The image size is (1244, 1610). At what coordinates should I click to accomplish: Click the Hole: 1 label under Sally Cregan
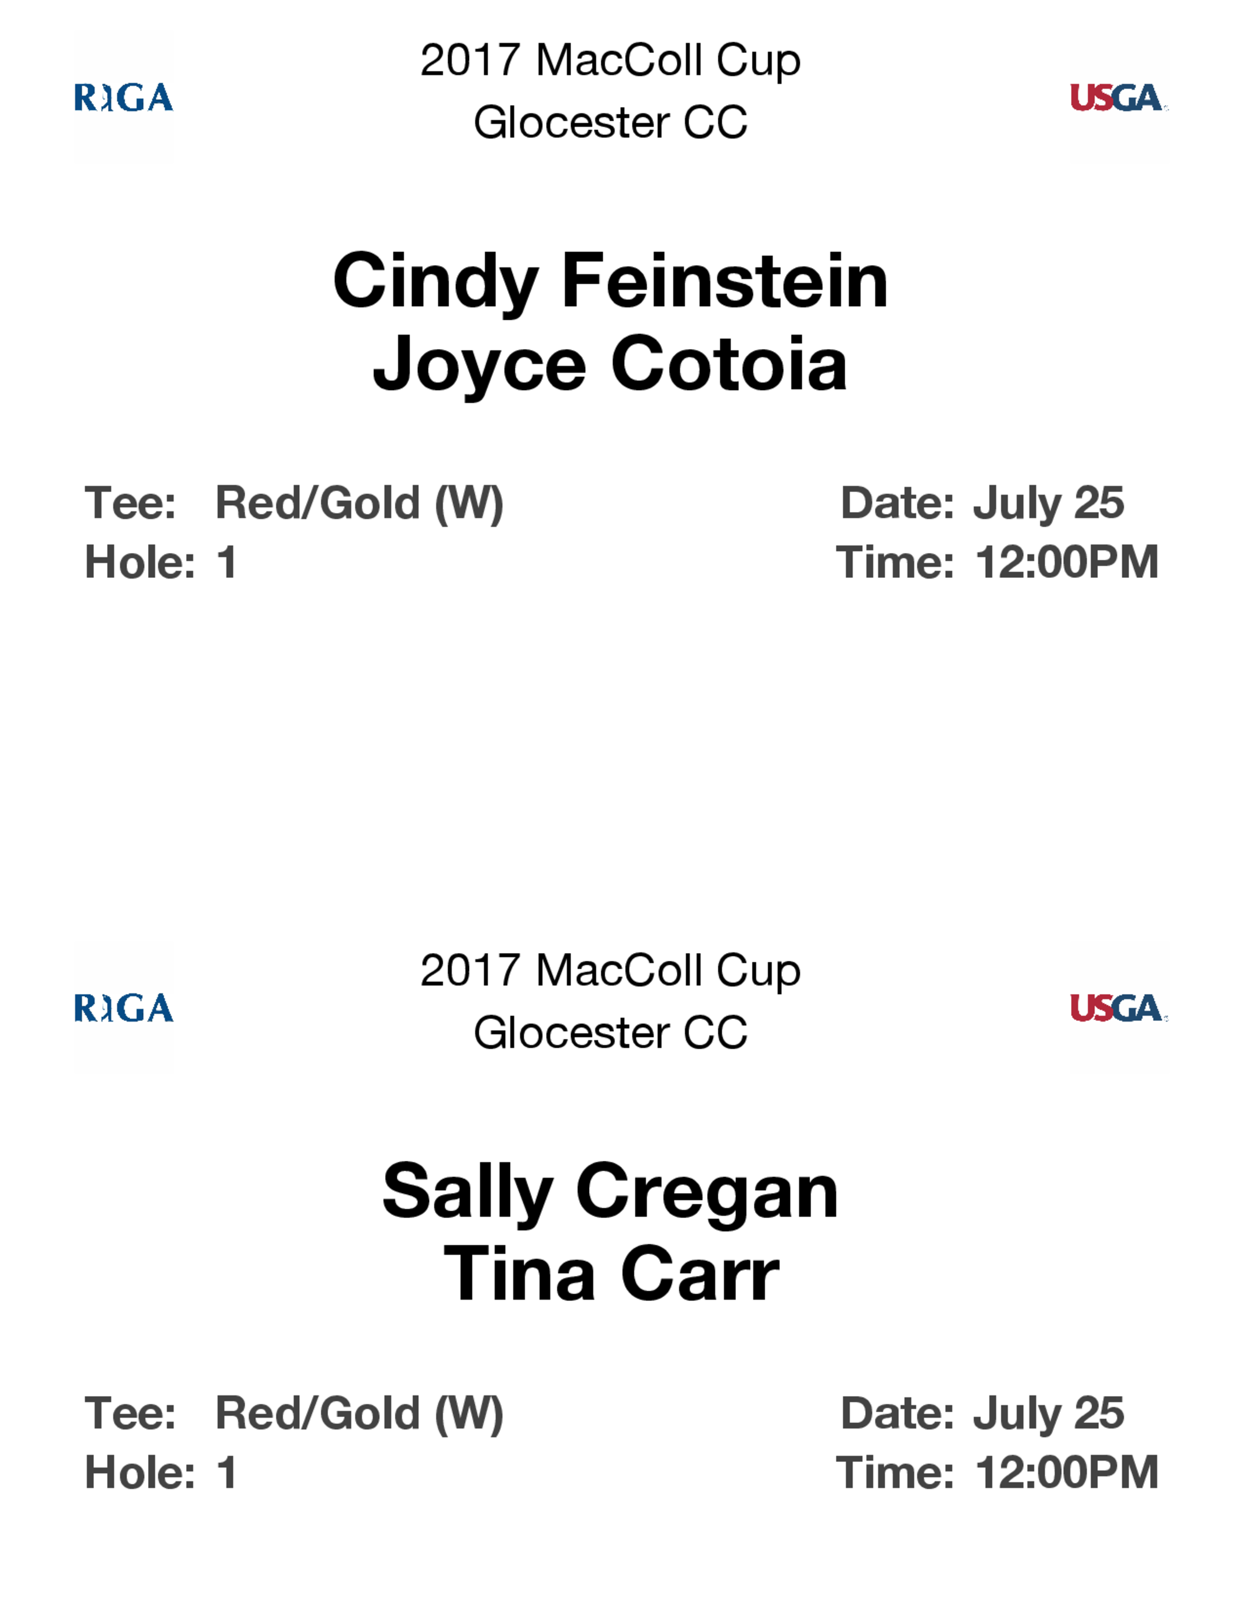[160, 1473]
